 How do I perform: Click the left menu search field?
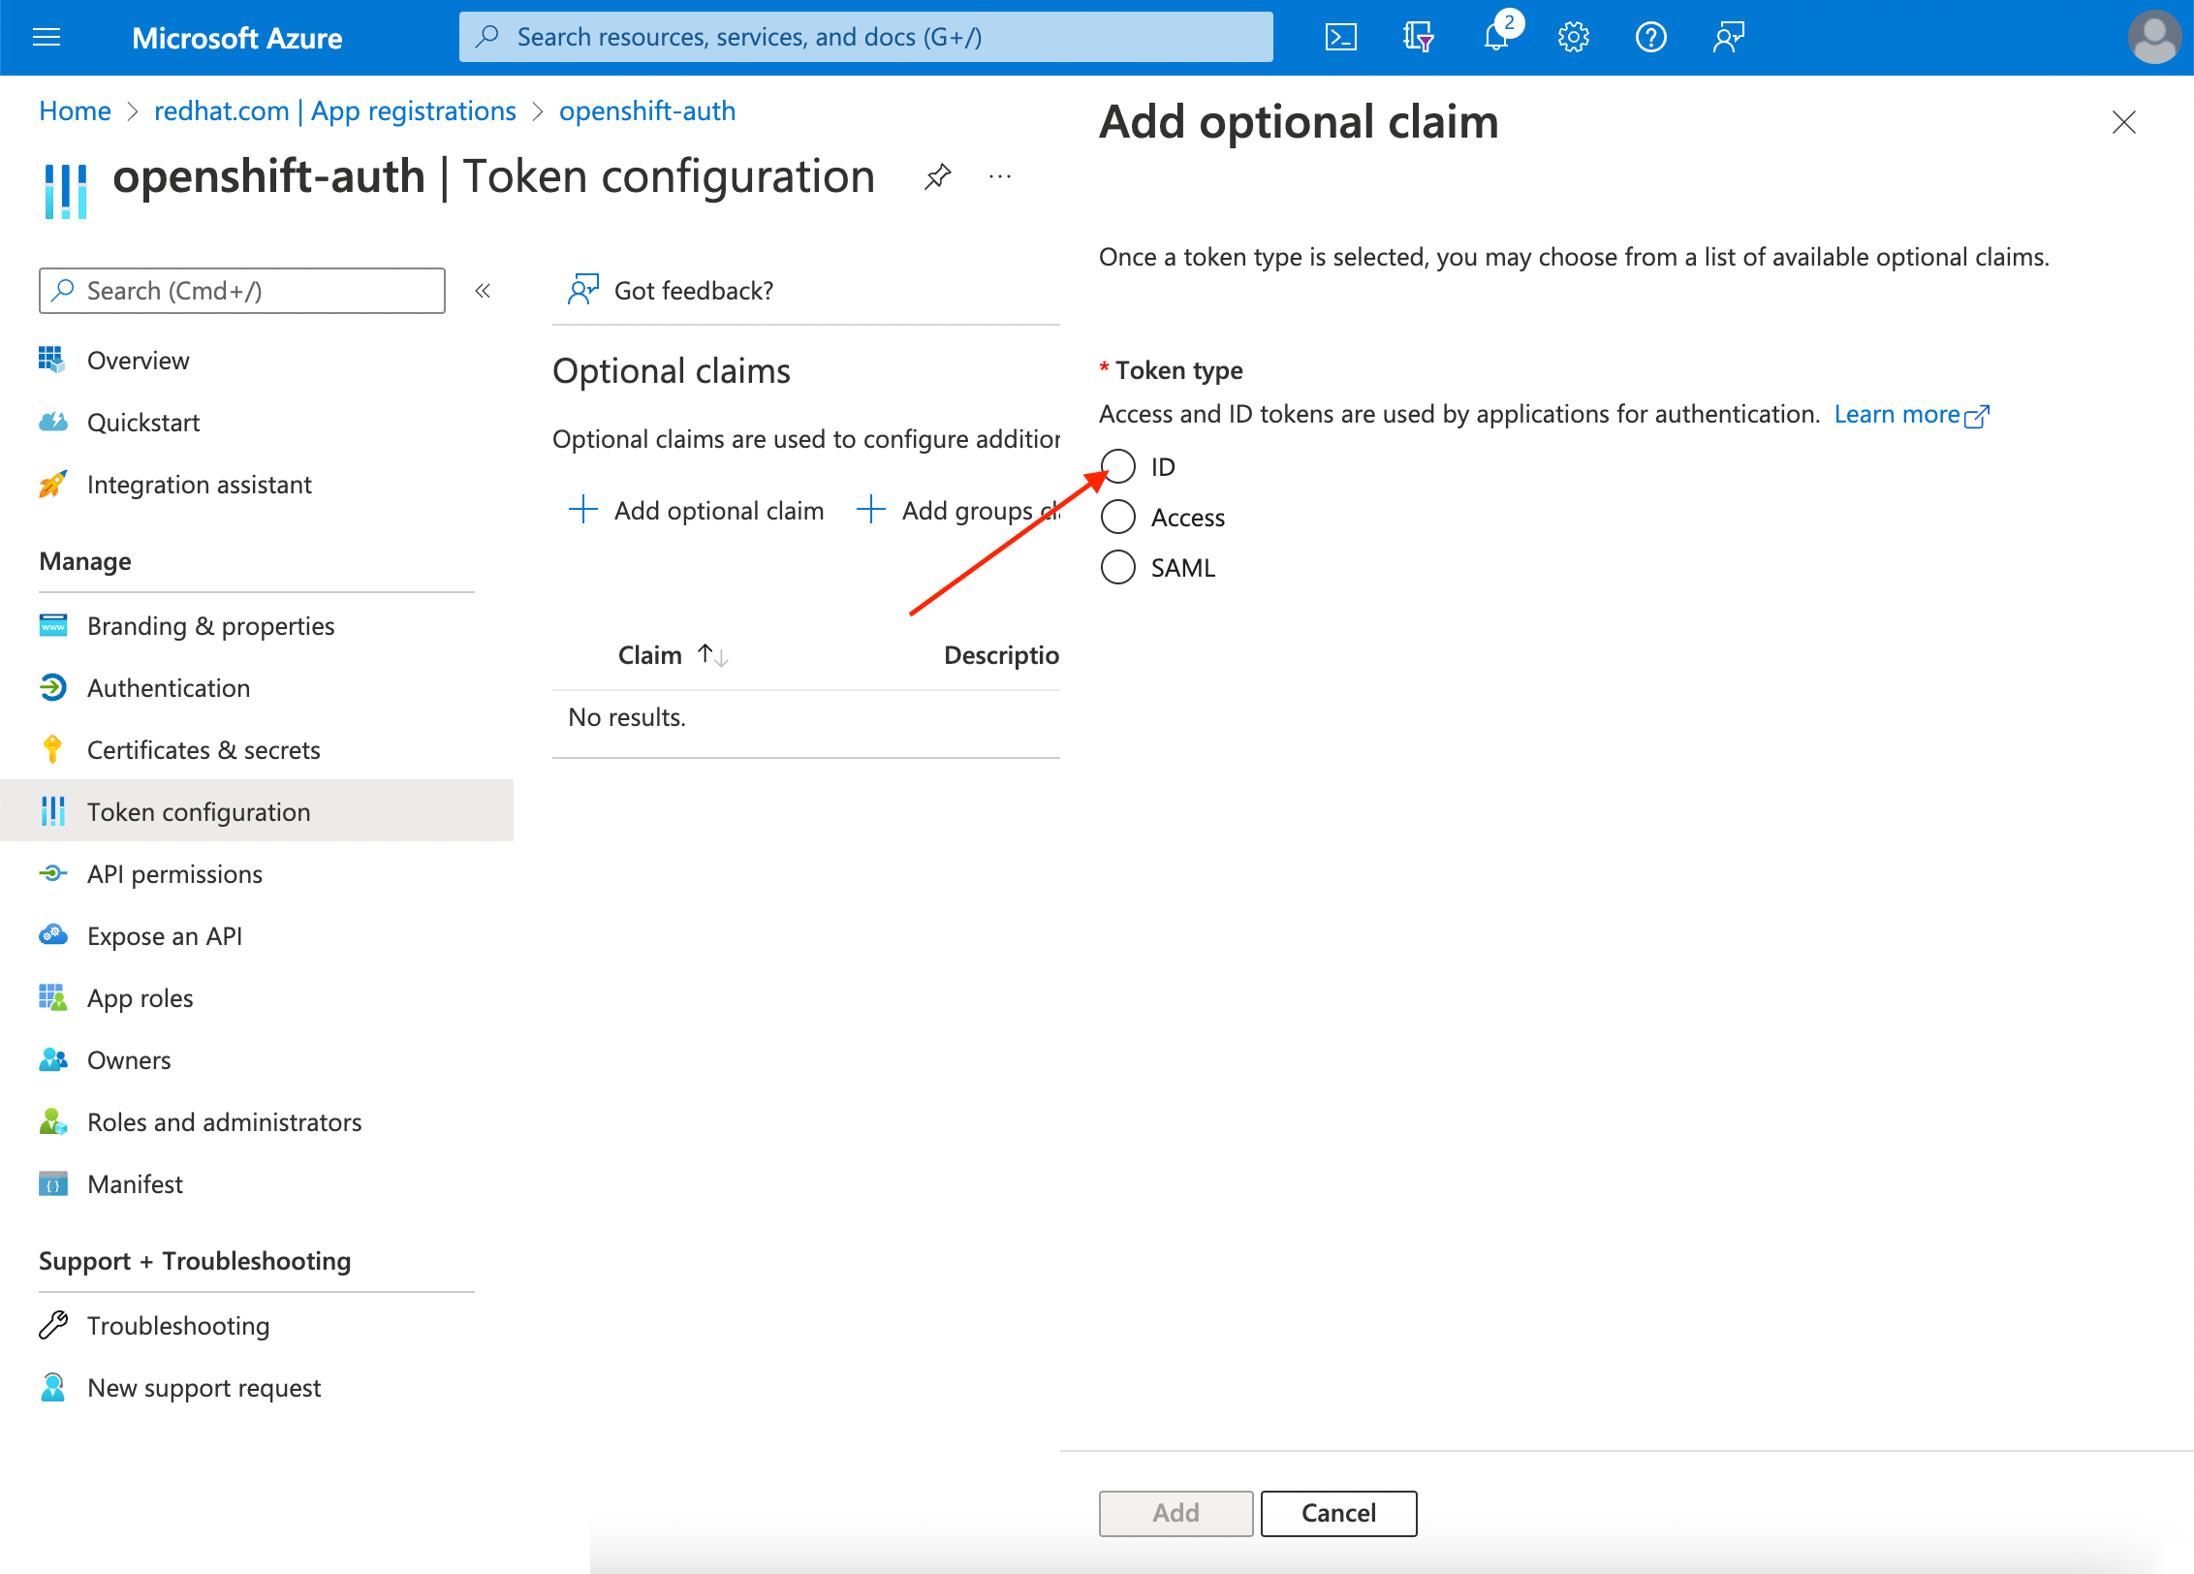pyautogui.click(x=242, y=291)
